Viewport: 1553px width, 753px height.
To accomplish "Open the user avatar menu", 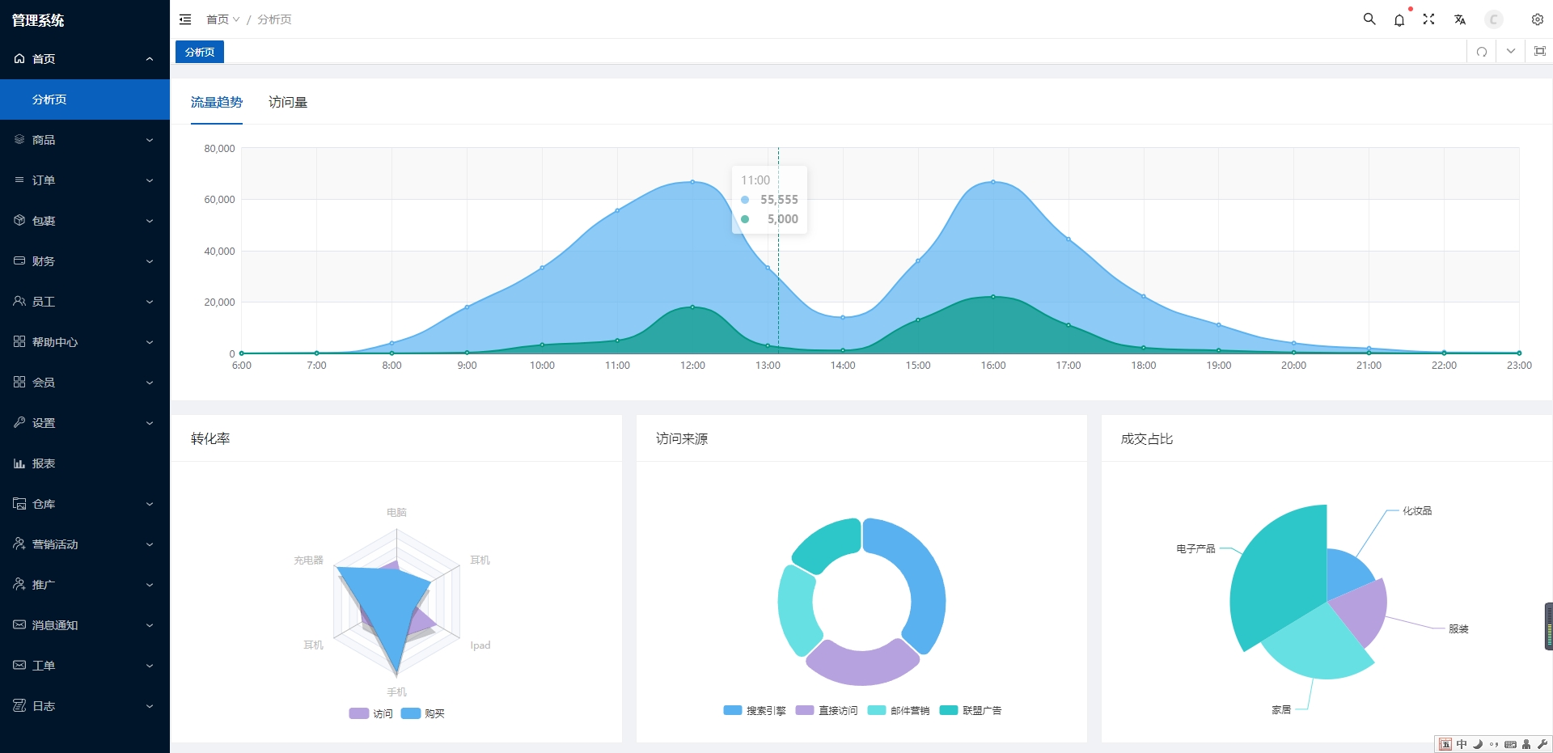I will [x=1494, y=19].
